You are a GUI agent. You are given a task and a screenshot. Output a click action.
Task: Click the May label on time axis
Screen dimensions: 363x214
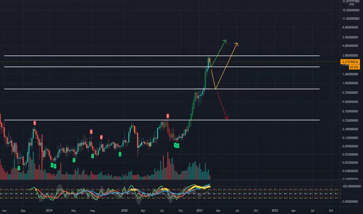(x=74, y=210)
